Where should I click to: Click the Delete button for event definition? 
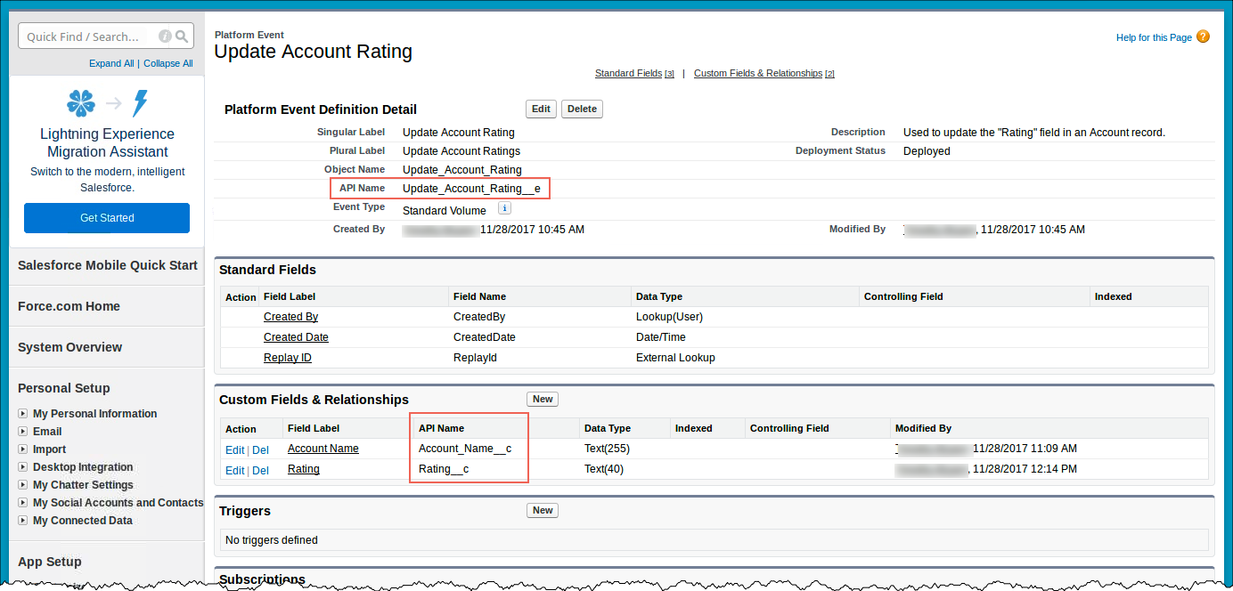tap(582, 109)
